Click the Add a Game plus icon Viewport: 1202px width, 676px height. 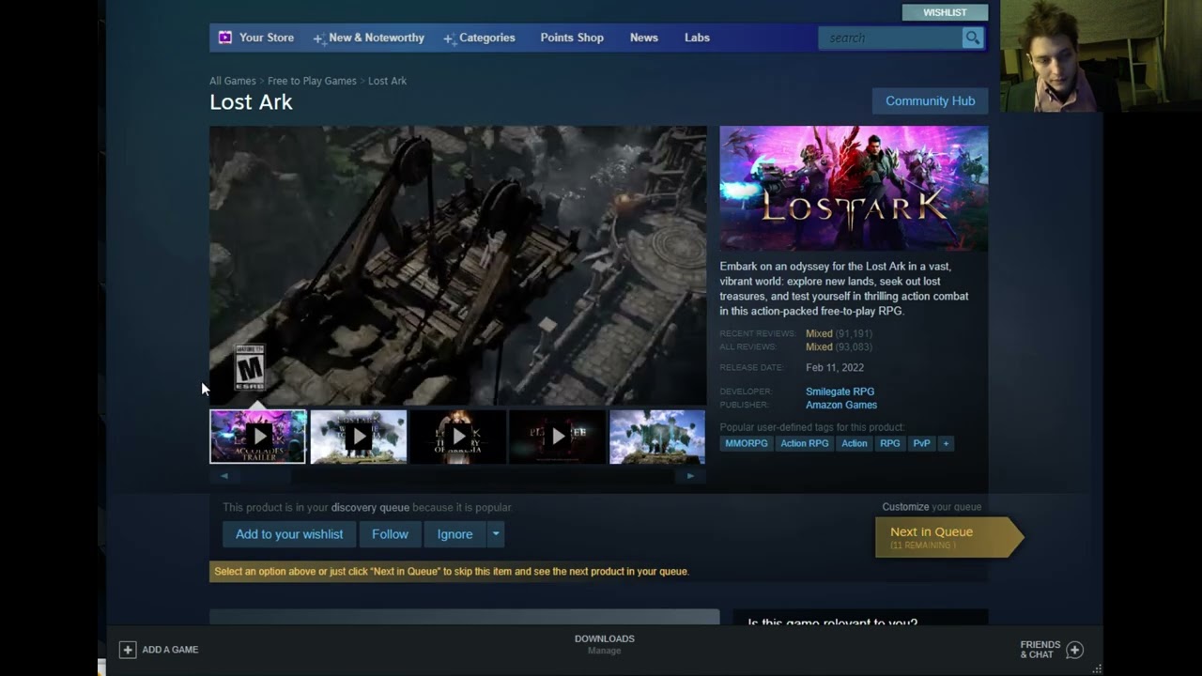pyautogui.click(x=128, y=650)
